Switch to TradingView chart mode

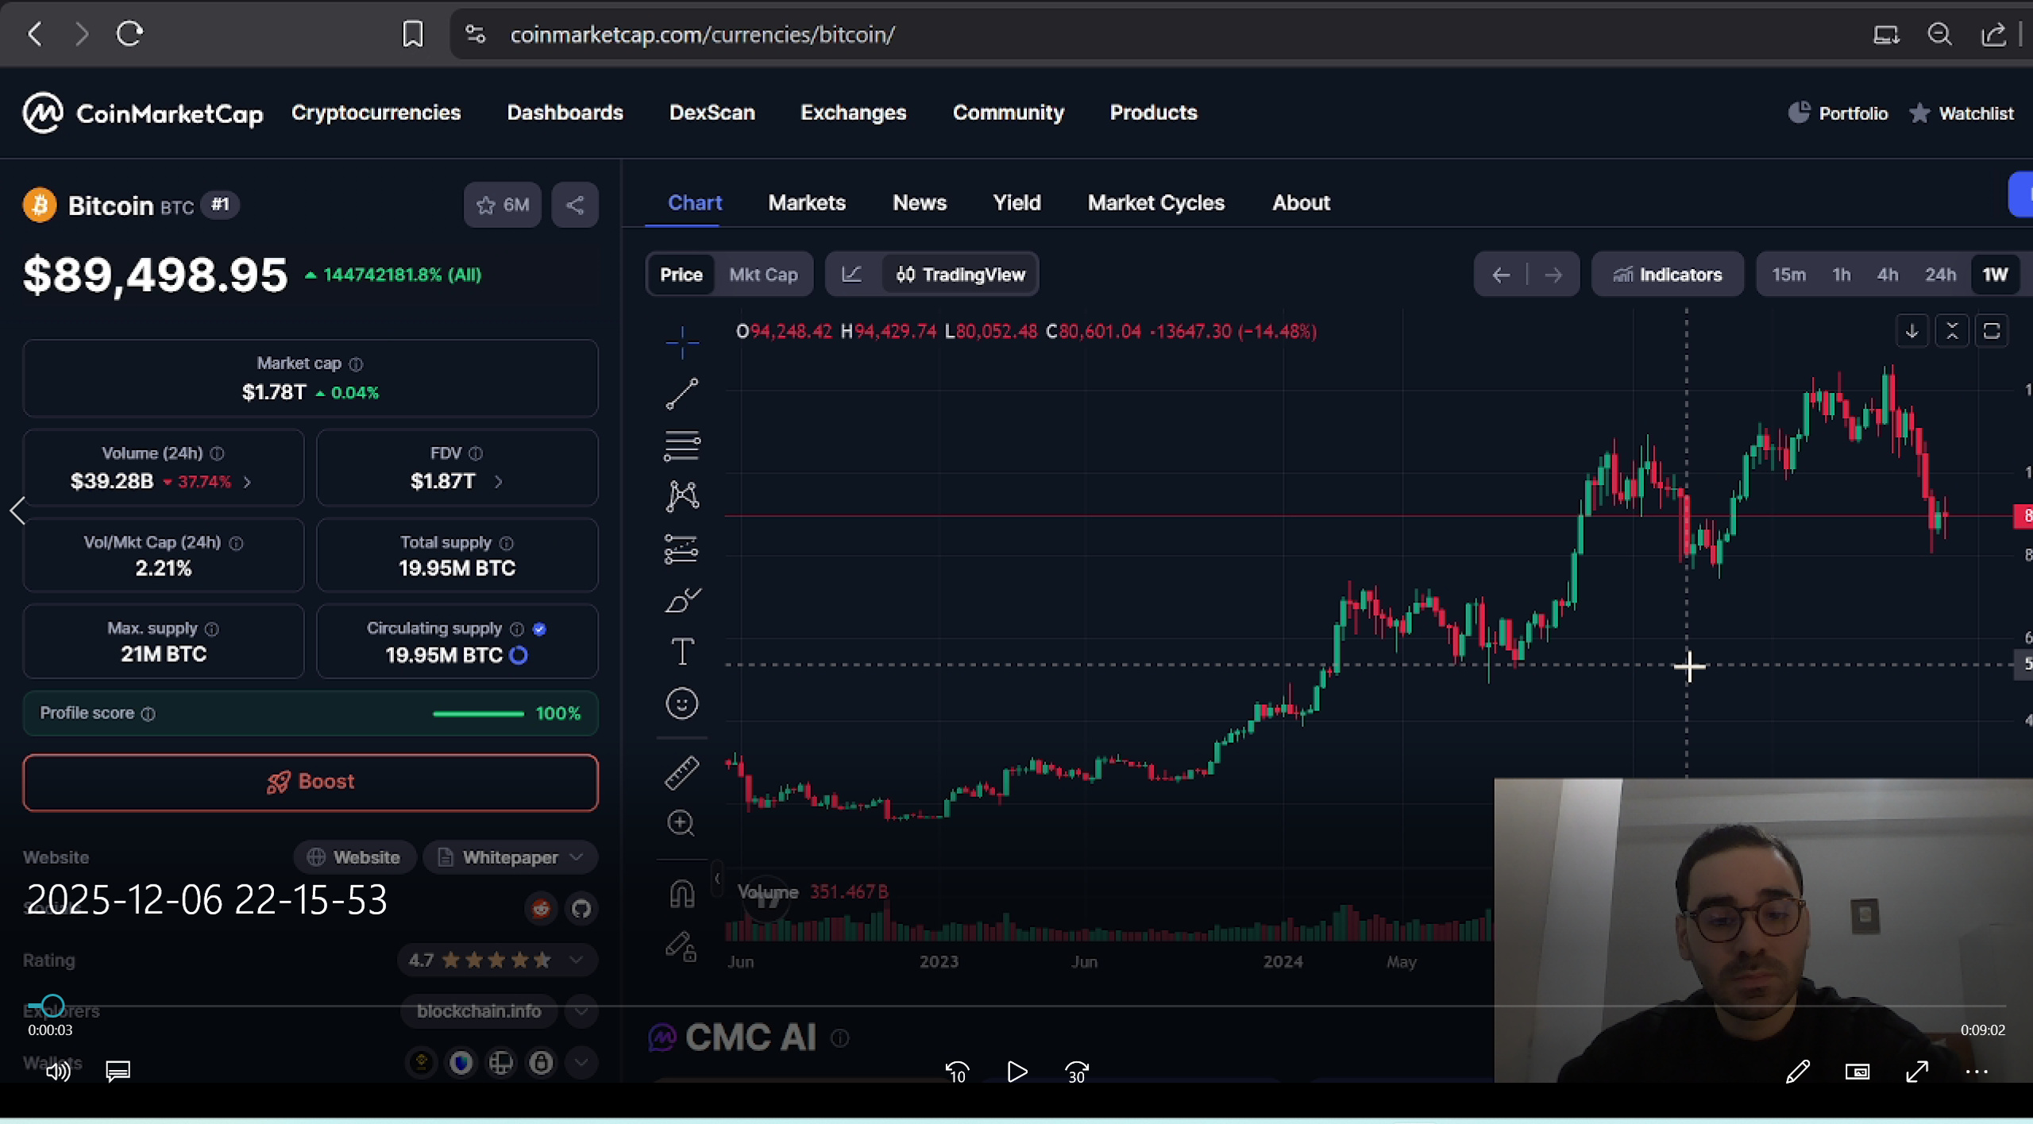959,275
